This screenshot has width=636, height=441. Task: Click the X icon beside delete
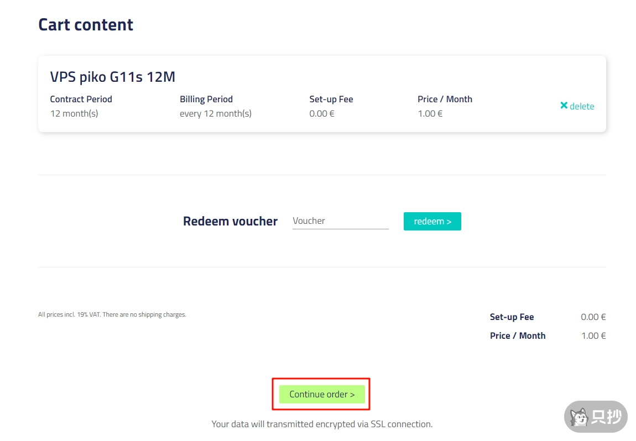tap(564, 106)
